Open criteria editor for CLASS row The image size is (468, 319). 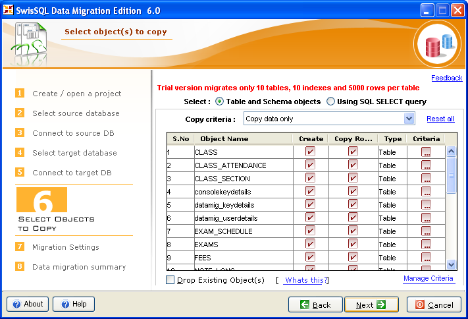pos(426,152)
